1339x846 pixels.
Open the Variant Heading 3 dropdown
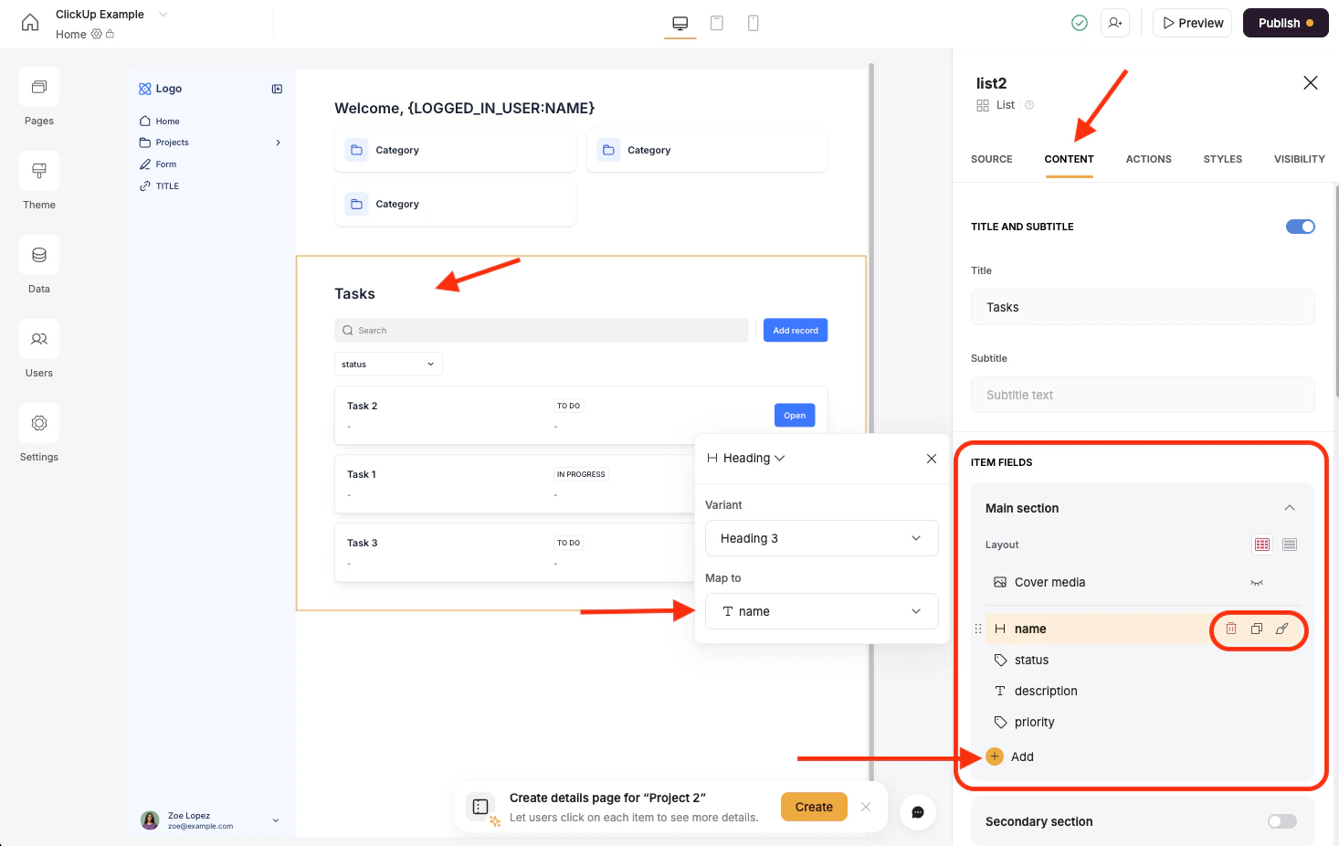pos(822,538)
